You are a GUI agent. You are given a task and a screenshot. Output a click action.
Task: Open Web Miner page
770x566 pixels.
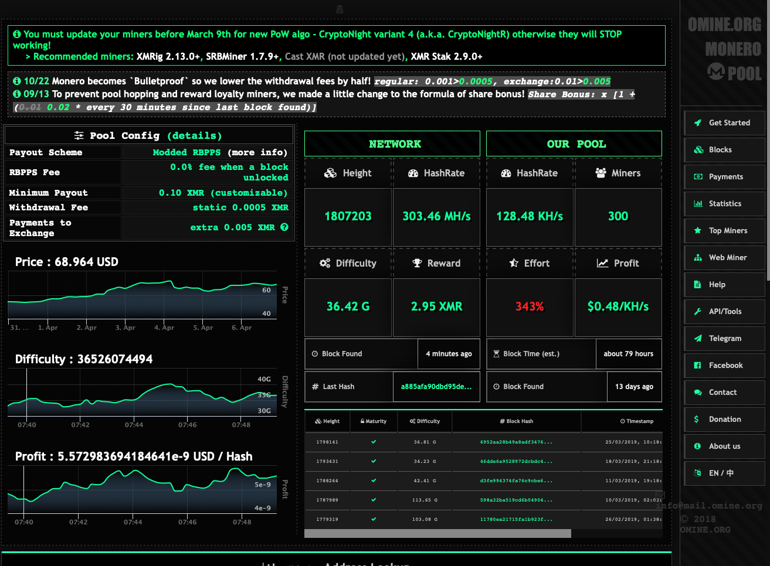pyautogui.click(x=724, y=258)
